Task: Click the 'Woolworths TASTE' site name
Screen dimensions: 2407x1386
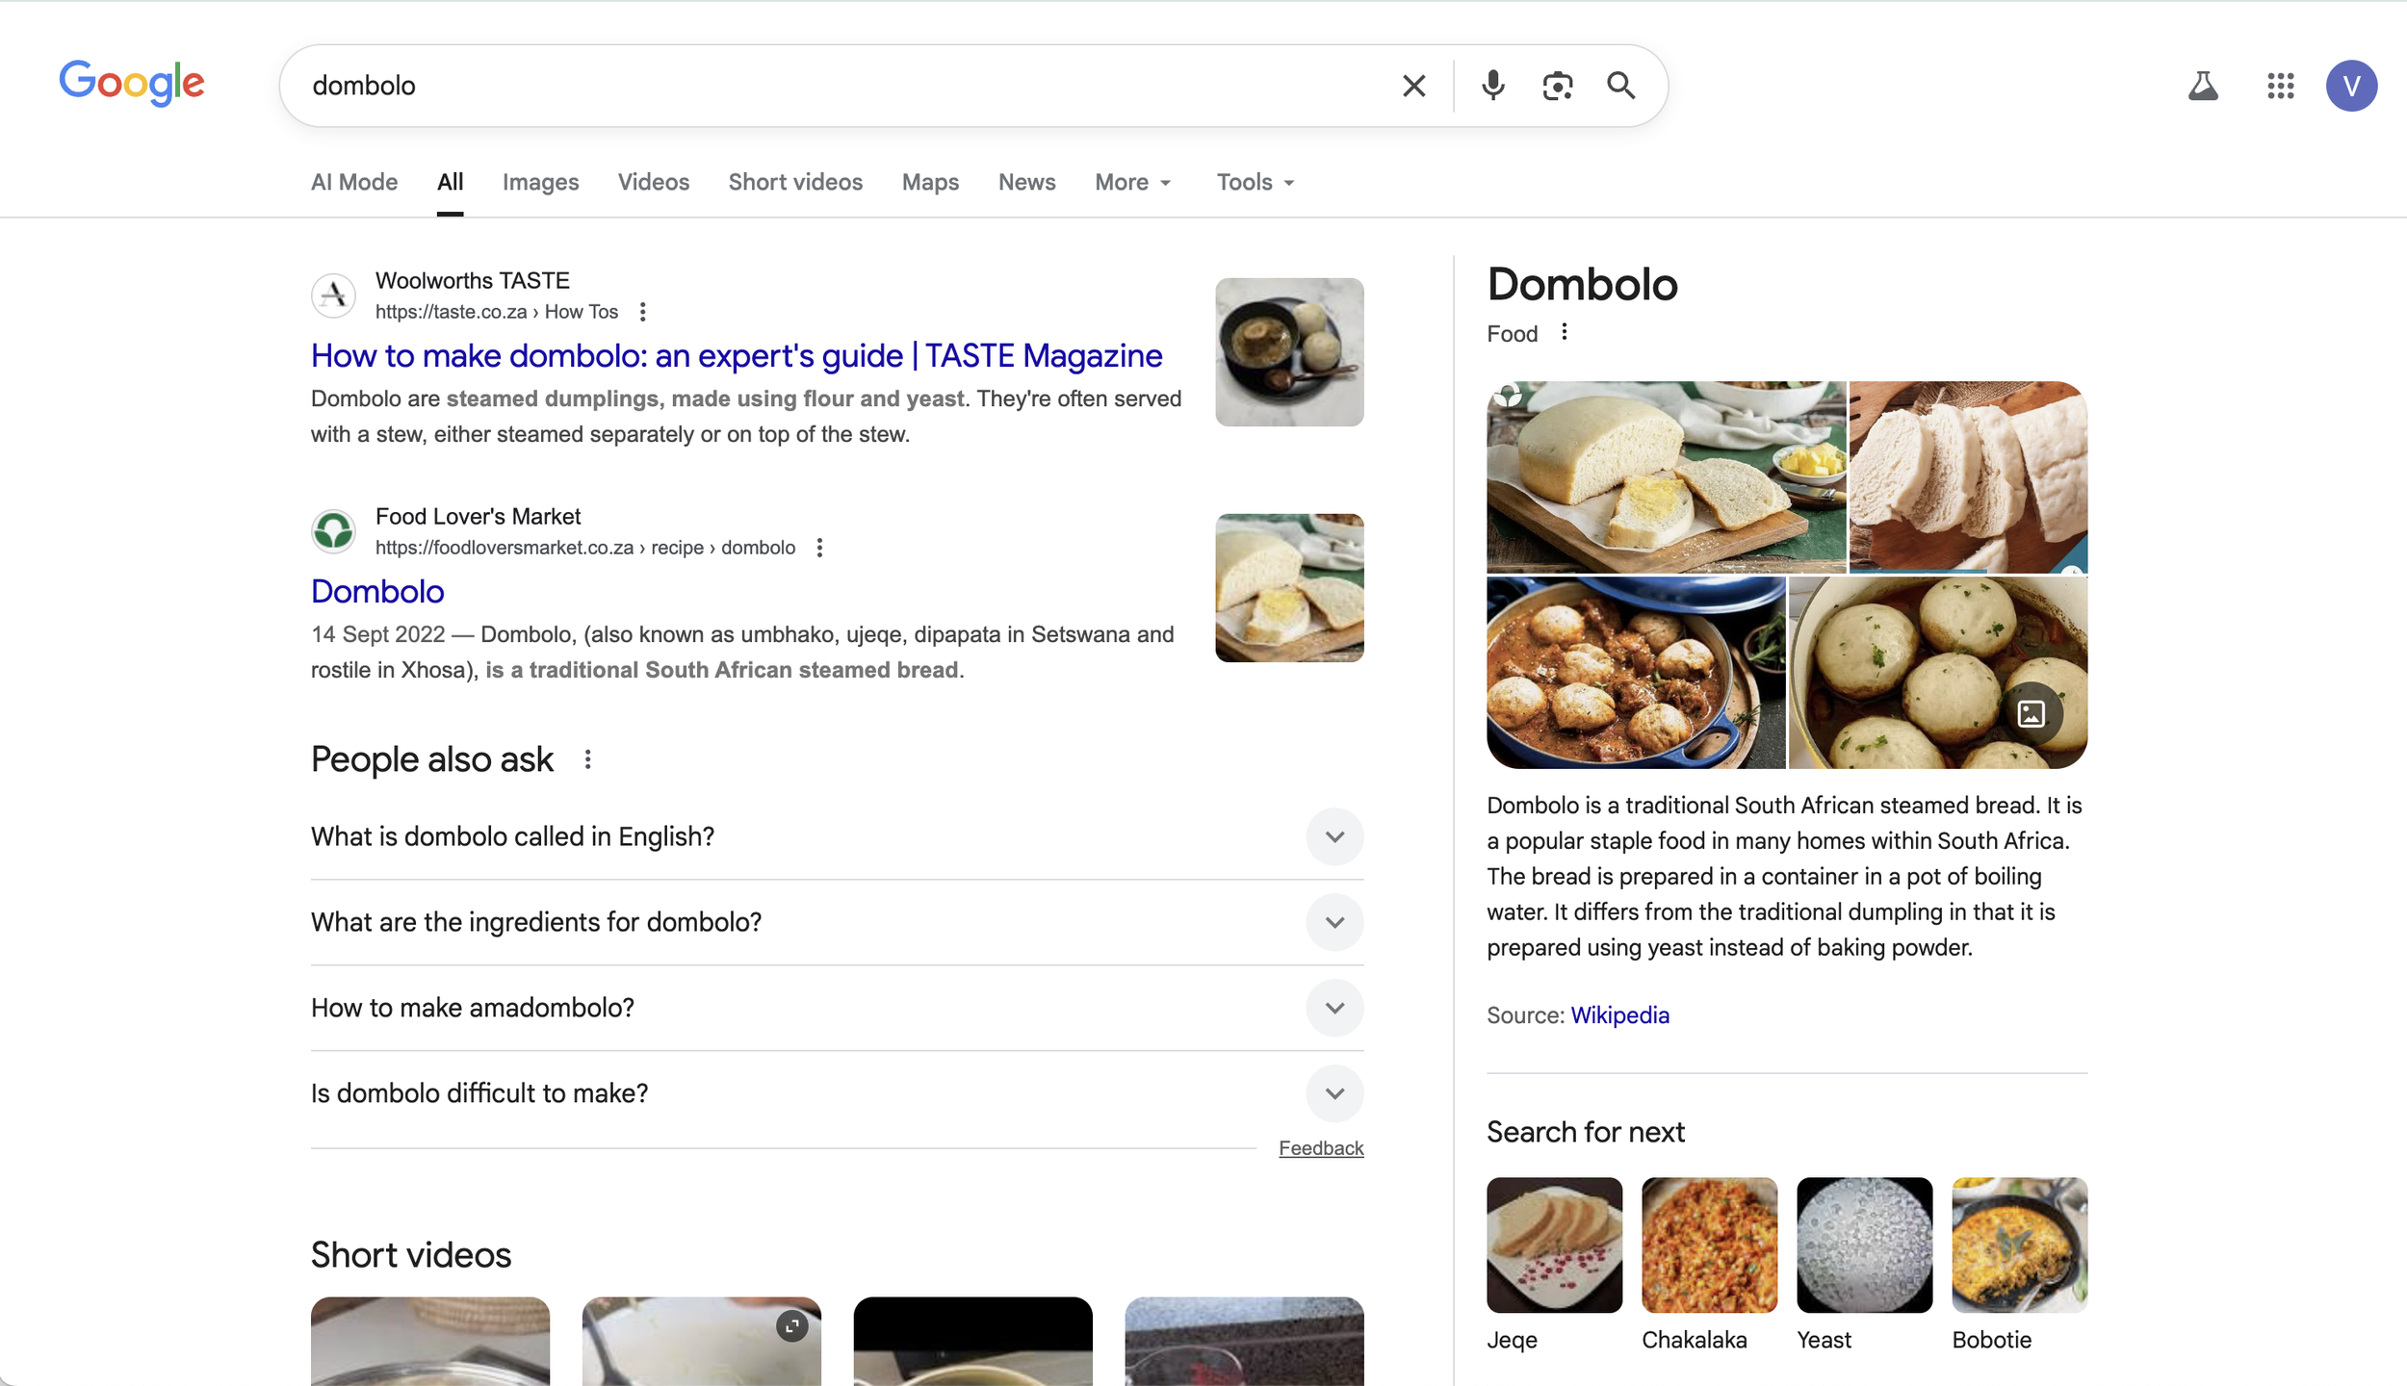Action: (473, 280)
